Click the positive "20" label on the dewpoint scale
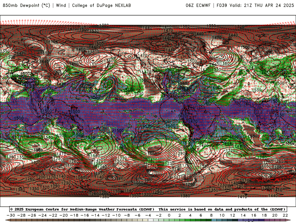The width and height of the screenshot is (296, 222). [x=275, y=215]
